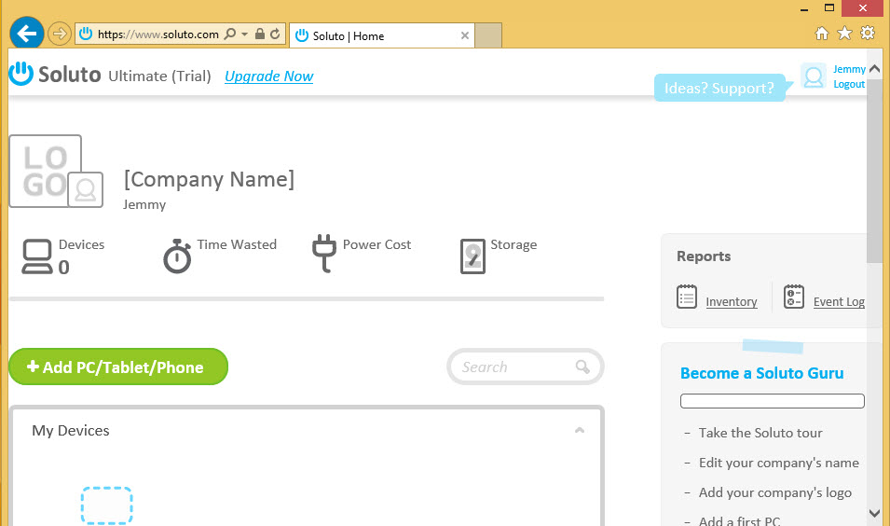The height and width of the screenshot is (526, 890).
Task: Click the Storage hard drive icon
Action: tap(472, 256)
